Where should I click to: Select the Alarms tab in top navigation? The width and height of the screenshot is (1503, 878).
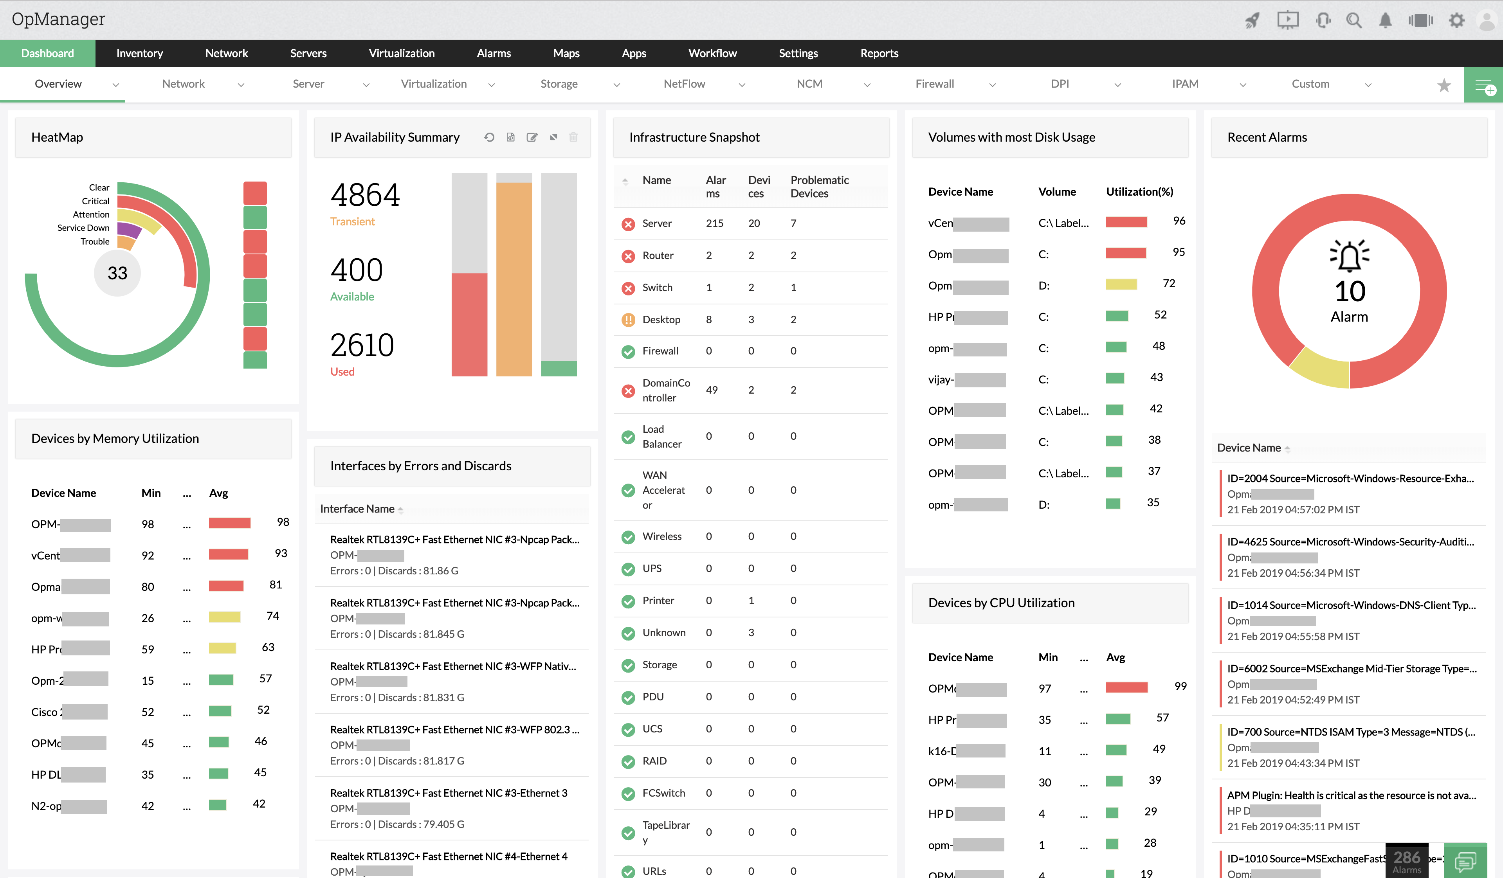click(x=493, y=52)
